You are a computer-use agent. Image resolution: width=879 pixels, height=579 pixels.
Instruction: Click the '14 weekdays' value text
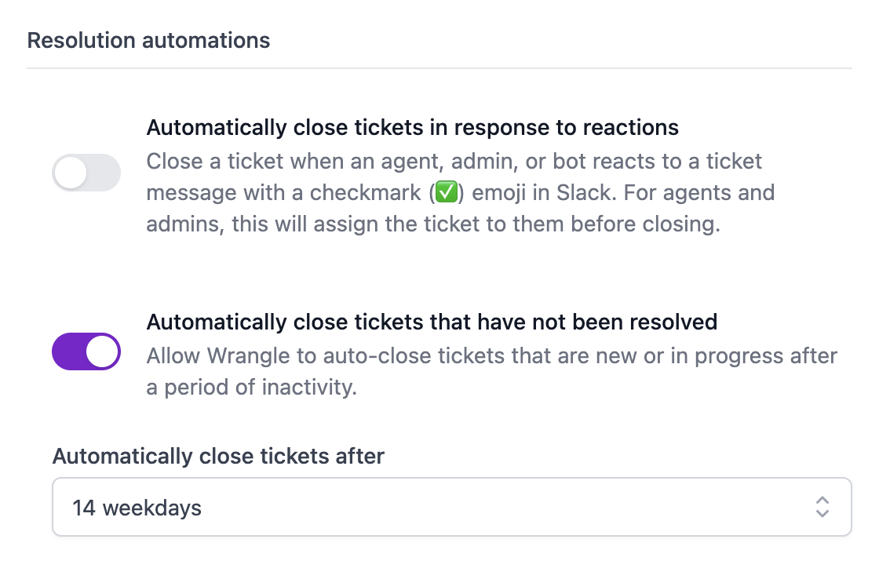click(x=137, y=508)
